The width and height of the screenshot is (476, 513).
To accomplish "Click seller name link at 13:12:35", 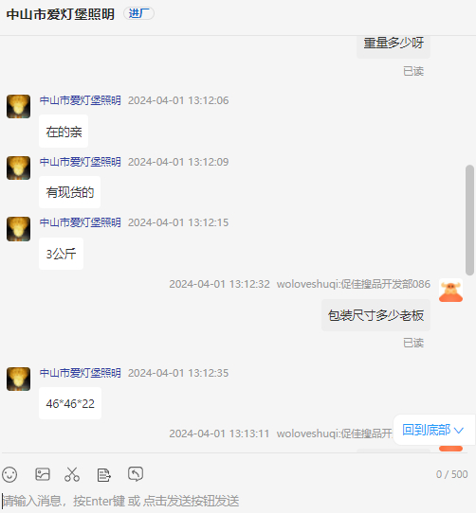I will [81, 373].
